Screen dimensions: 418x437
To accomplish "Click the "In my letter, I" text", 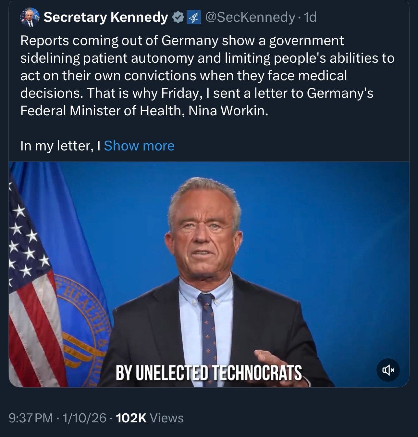I will click(60, 146).
